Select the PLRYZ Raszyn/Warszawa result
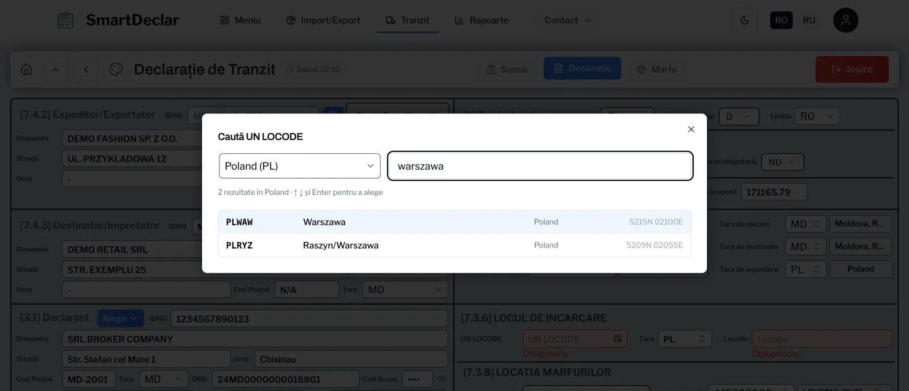This screenshot has height=391, width=909. click(454, 245)
